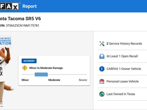
Task: Select Personal Lease Vehicle row
Action: click(x=123, y=81)
